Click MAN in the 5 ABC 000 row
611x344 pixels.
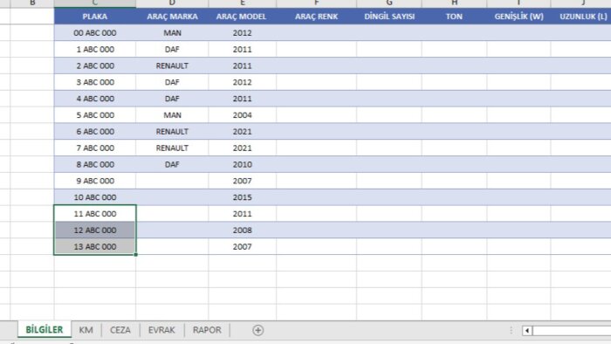172,115
